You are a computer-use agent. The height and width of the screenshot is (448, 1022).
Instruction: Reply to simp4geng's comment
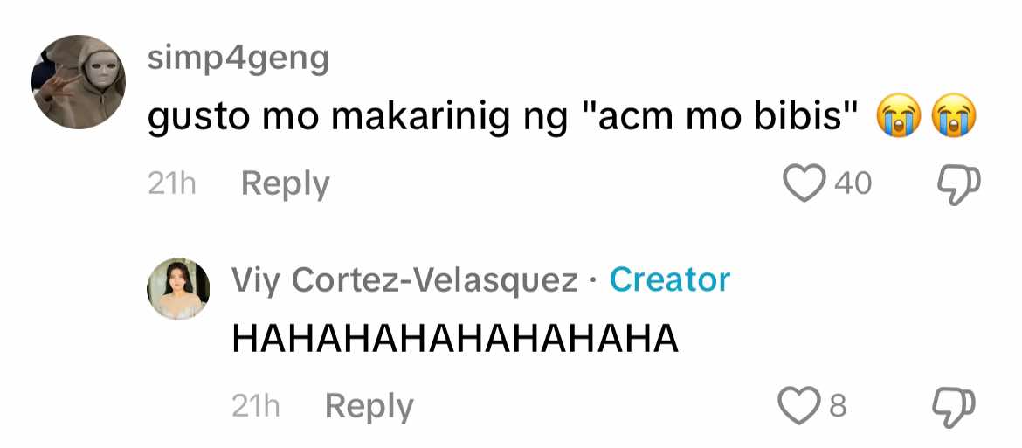coord(285,185)
